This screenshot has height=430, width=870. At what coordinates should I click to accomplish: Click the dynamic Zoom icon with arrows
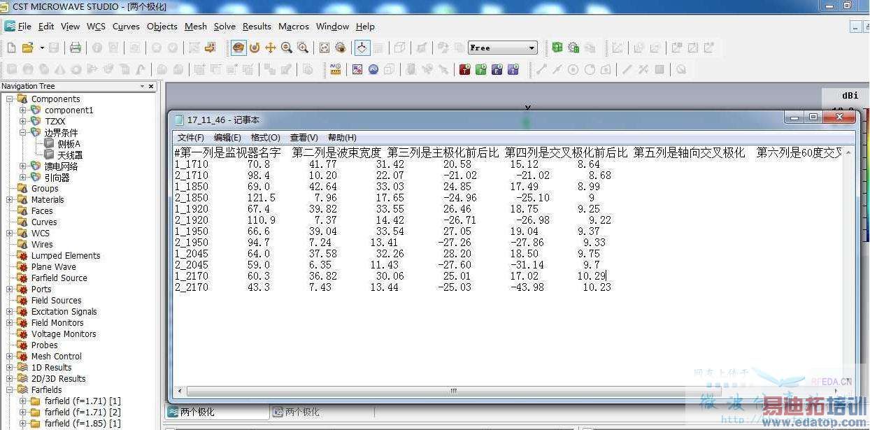click(287, 48)
